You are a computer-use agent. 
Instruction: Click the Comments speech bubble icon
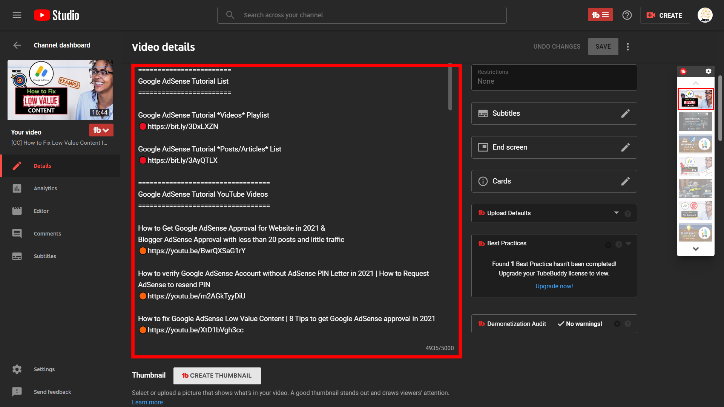17,234
